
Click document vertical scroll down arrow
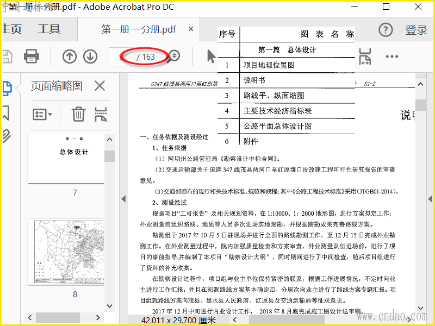pos(420,308)
